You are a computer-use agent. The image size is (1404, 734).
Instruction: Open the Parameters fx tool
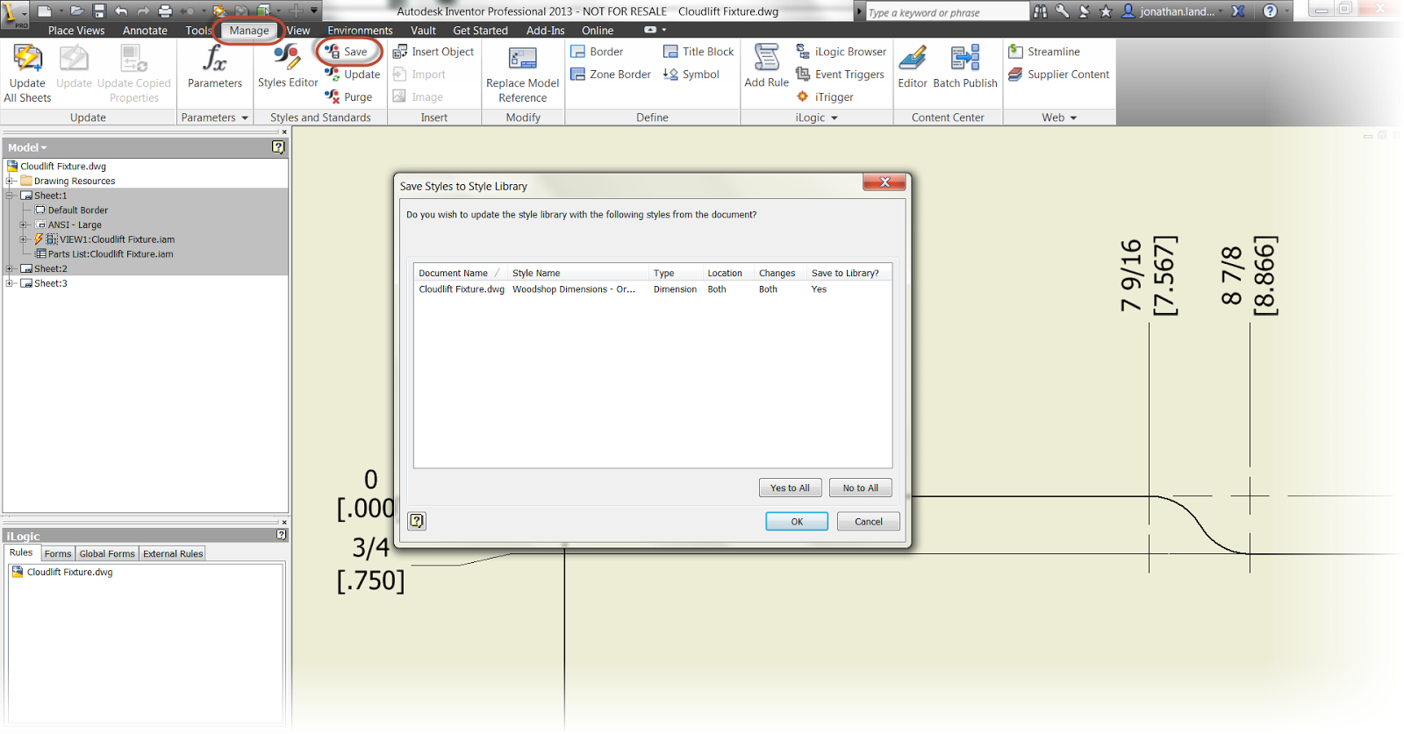pyautogui.click(x=214, y=67)
